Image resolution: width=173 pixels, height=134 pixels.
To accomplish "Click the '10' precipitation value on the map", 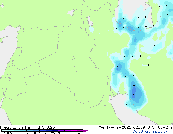I will click(x=134, y=95).
